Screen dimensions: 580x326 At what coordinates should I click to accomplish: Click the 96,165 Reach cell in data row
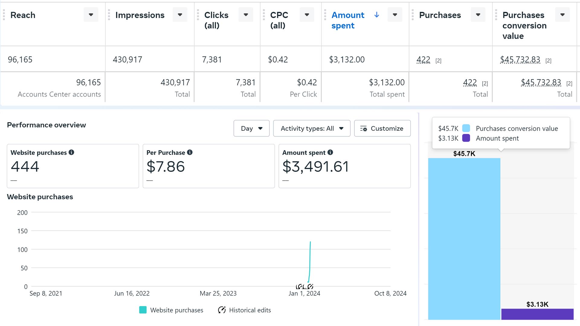pyautogui.click(x=20, y=59)
